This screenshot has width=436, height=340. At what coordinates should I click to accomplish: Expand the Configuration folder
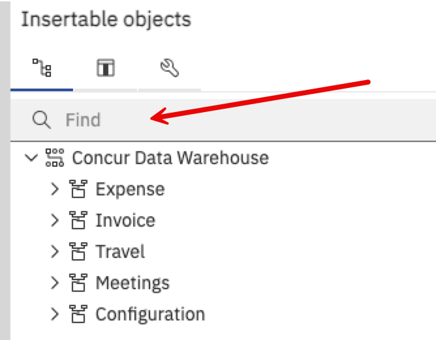click(x=55, y=315)
